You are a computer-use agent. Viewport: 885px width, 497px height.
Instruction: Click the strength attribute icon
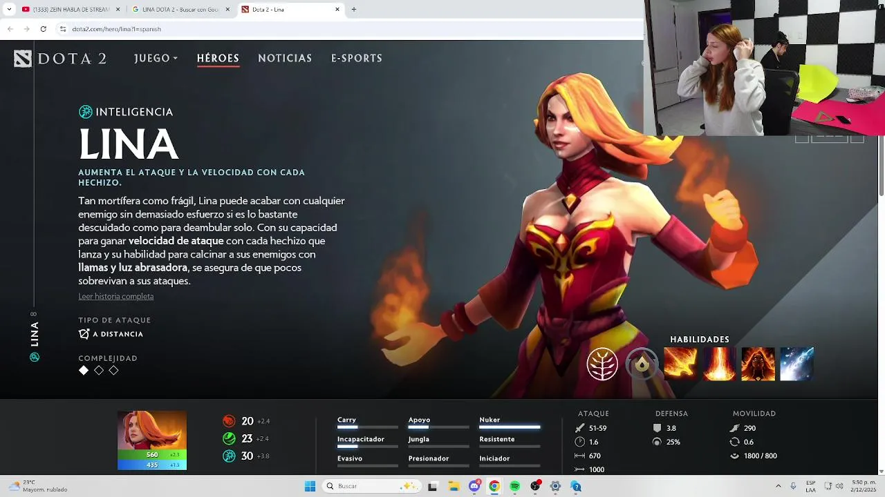[x=229, y=421]
